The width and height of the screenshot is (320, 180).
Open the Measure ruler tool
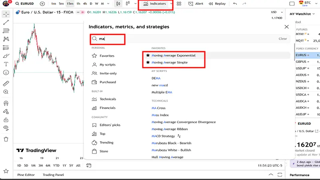[x=6, y=84]
